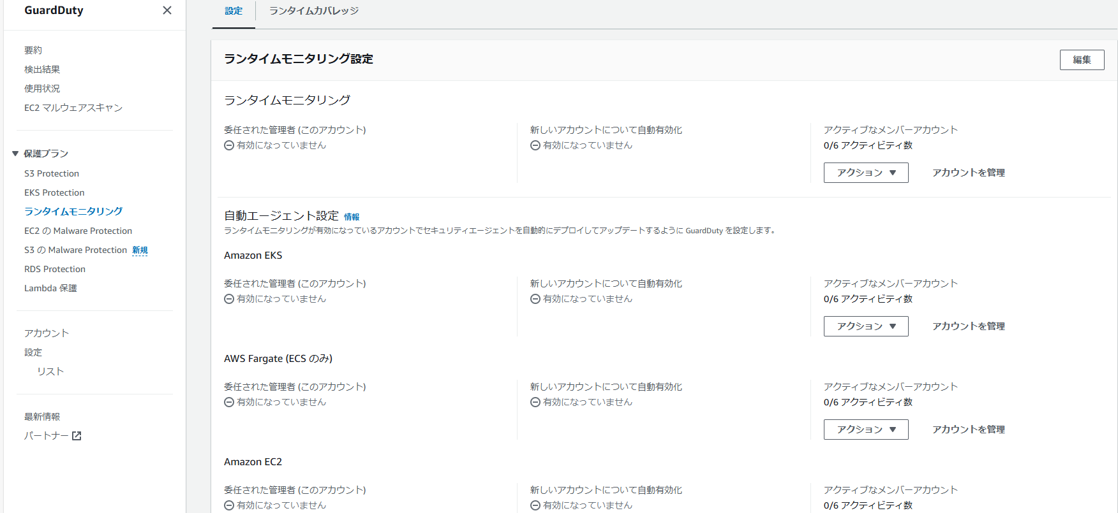Click 0/6 アクティビティ数 for Amazon EC2
Viewport: 1118px width, 513px height.
pyautogui.click(x=868, y=505)
